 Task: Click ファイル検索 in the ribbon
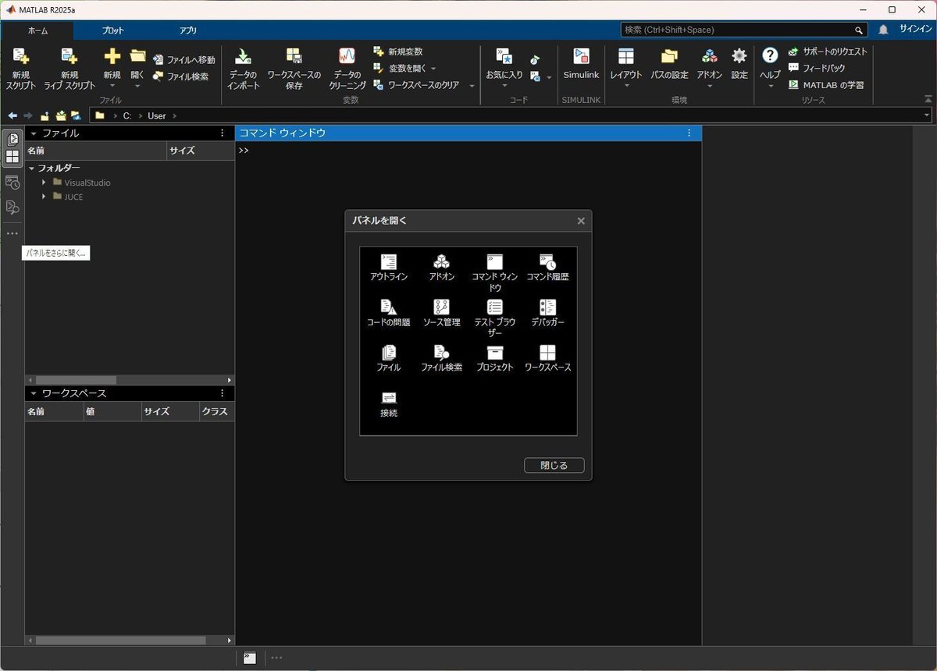(x=180, y=76)
